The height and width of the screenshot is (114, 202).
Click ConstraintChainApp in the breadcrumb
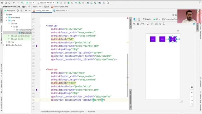[x=11, y=7]
